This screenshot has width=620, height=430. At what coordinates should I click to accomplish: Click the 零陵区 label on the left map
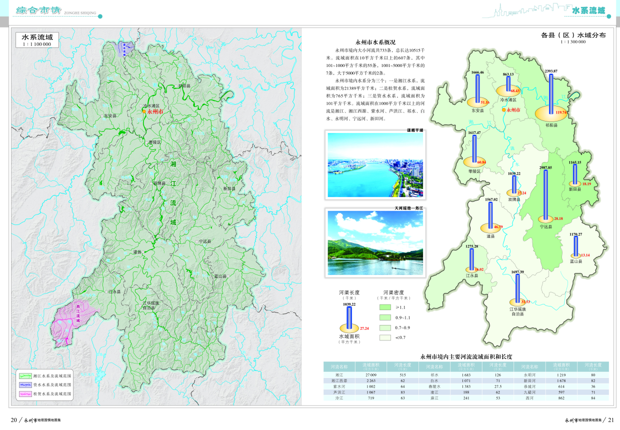pyautogui.click(x=155, y=142)
